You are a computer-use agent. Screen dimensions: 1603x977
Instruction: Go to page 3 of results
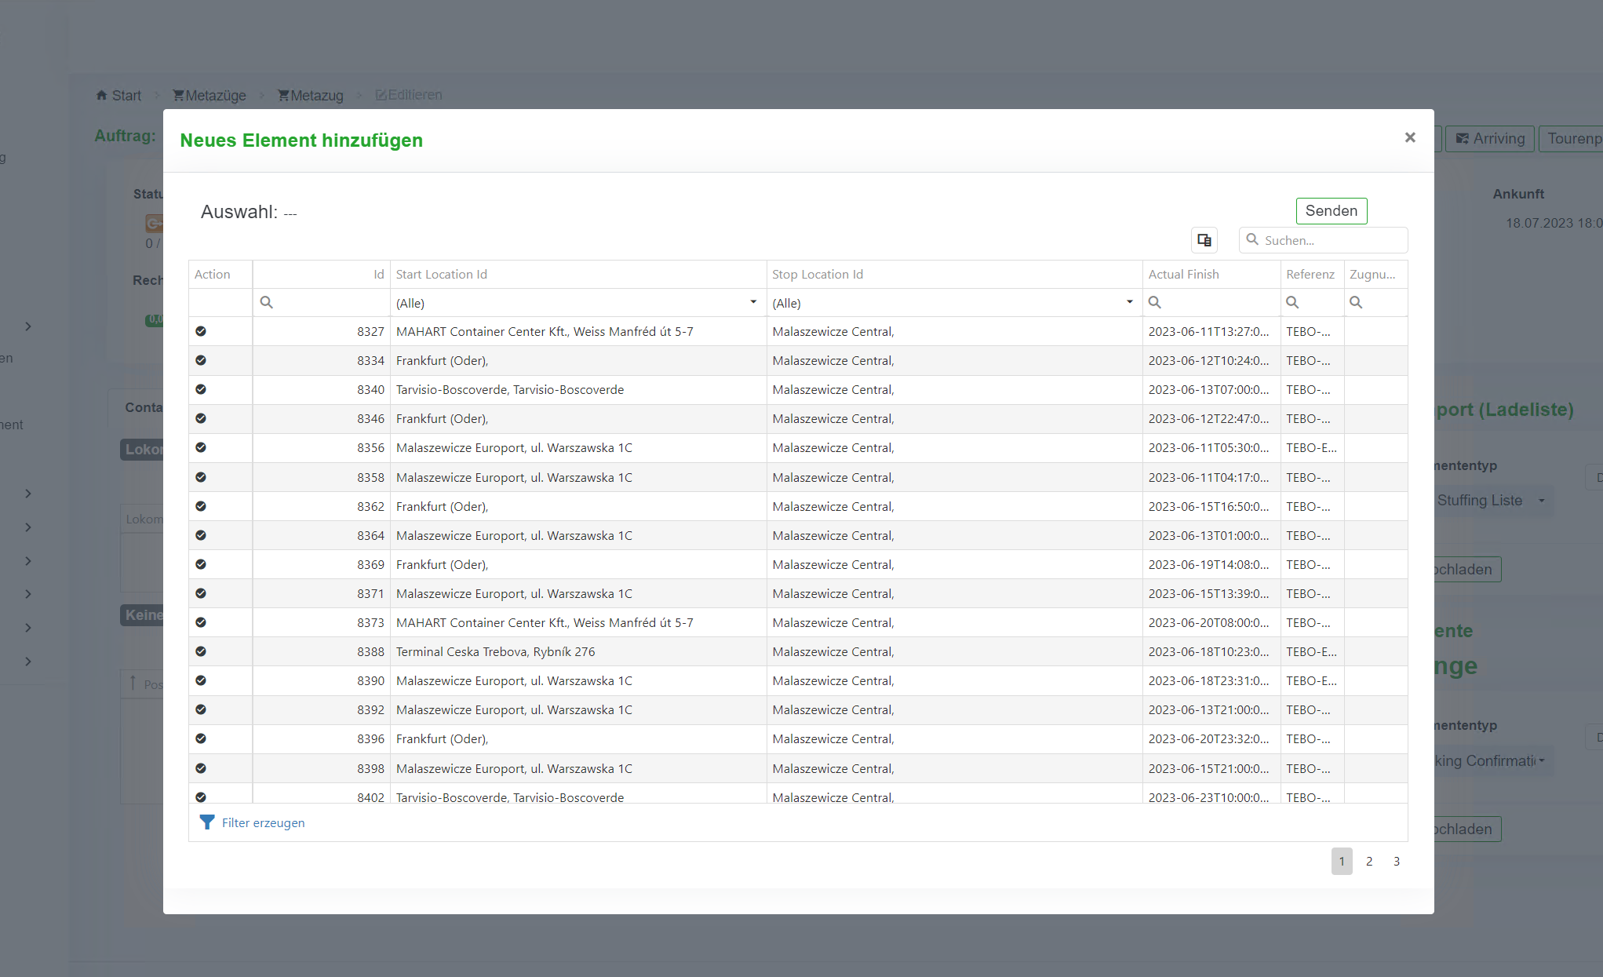pyautogui.click(x=1397, y=862)
